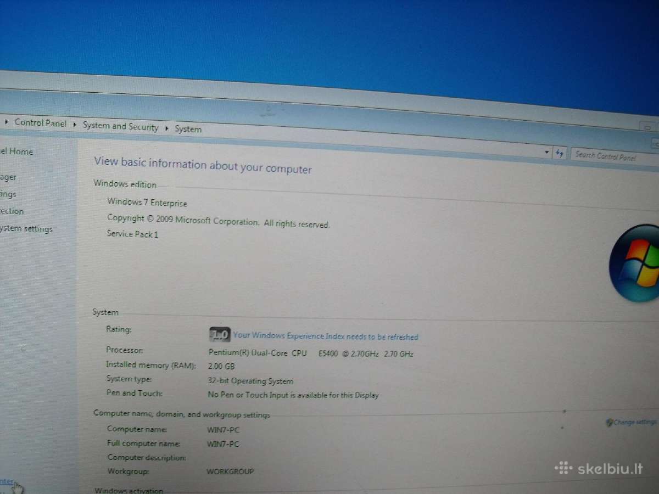Click the Computer name value 'WIN7-PC'

click(223, 430)
